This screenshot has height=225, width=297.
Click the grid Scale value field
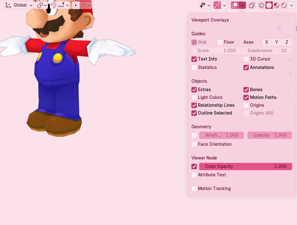click(x=216, y=51)
